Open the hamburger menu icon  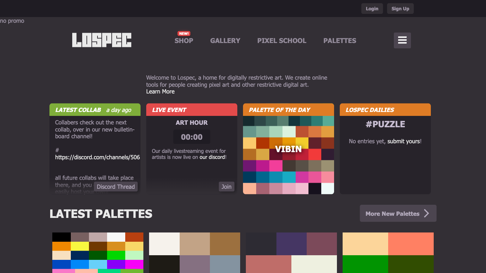coord(402,40)
